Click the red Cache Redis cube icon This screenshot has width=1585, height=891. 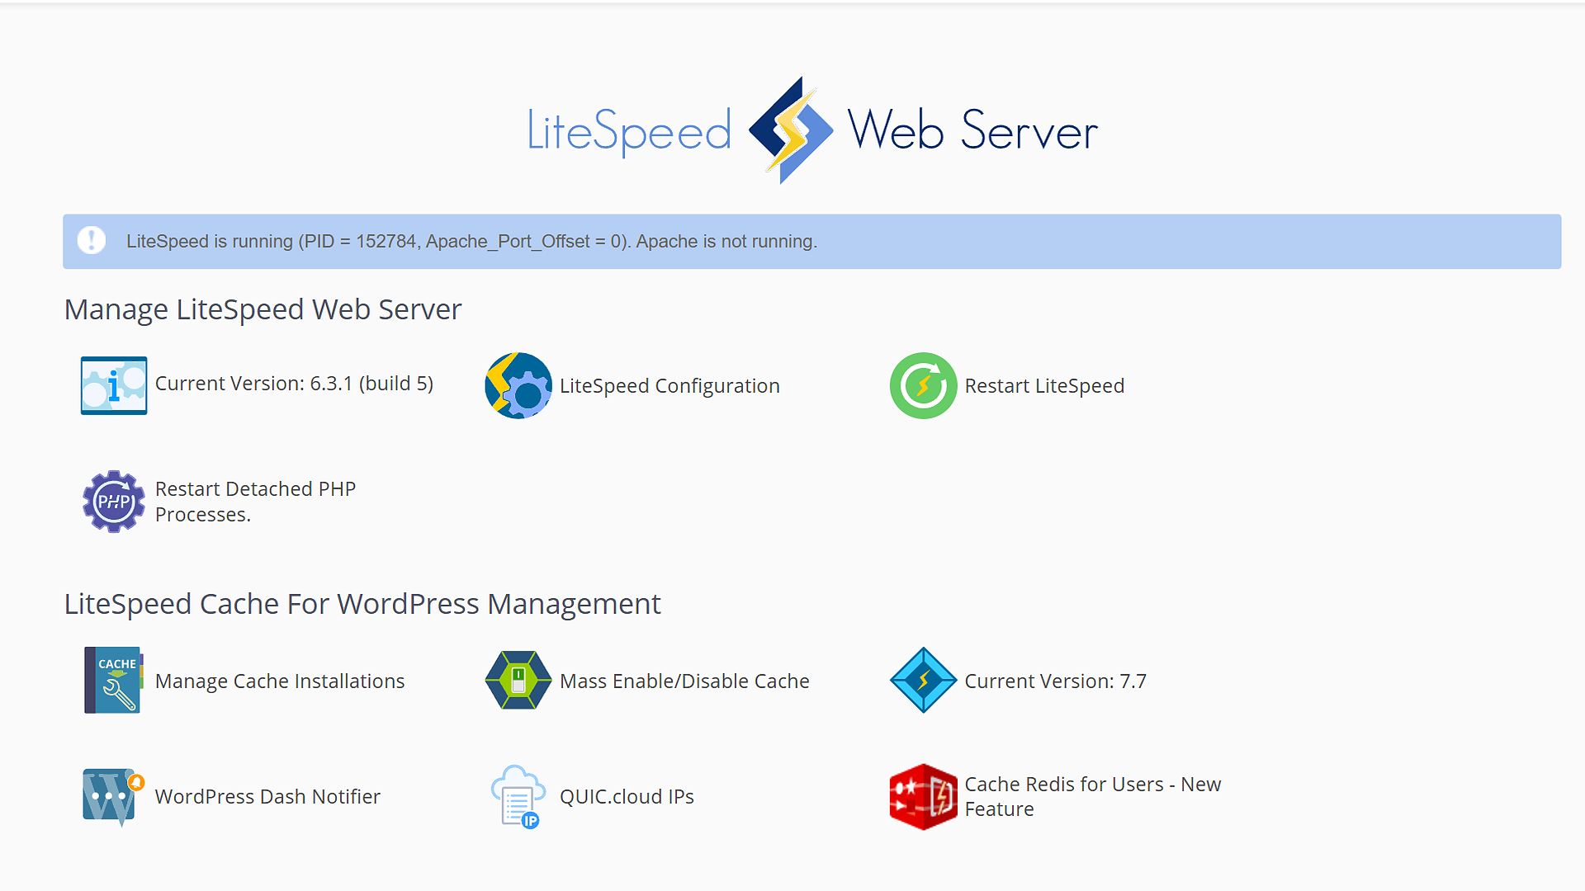point(923,797)
